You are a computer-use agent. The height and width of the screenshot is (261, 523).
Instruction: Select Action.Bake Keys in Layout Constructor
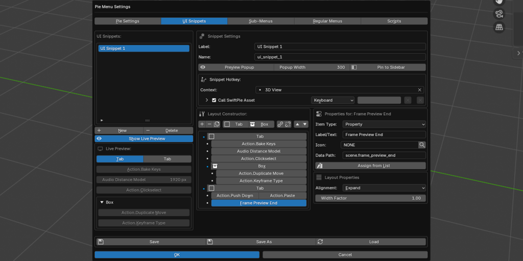tap(259, 144)
